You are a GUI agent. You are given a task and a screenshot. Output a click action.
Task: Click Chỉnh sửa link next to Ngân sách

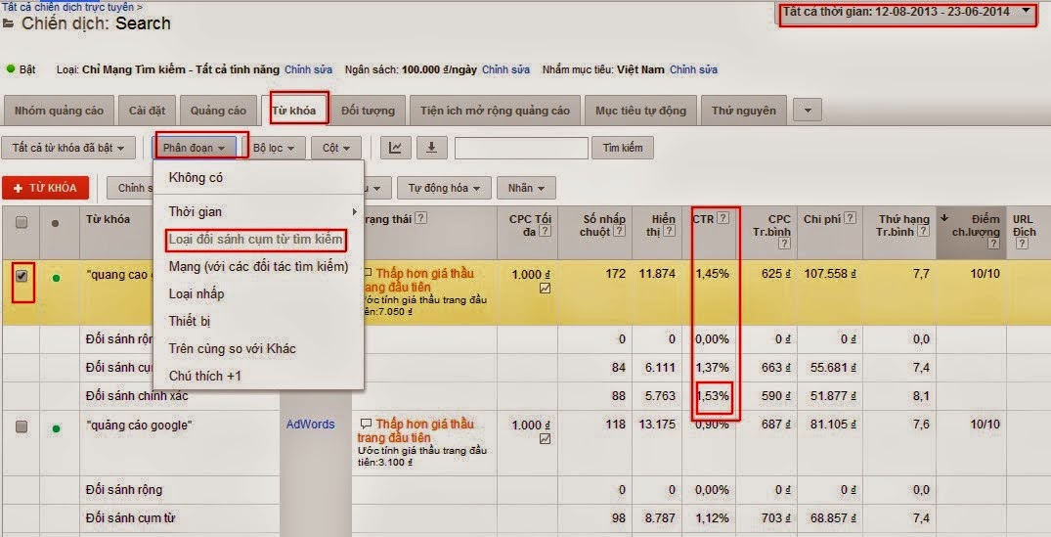506,69
